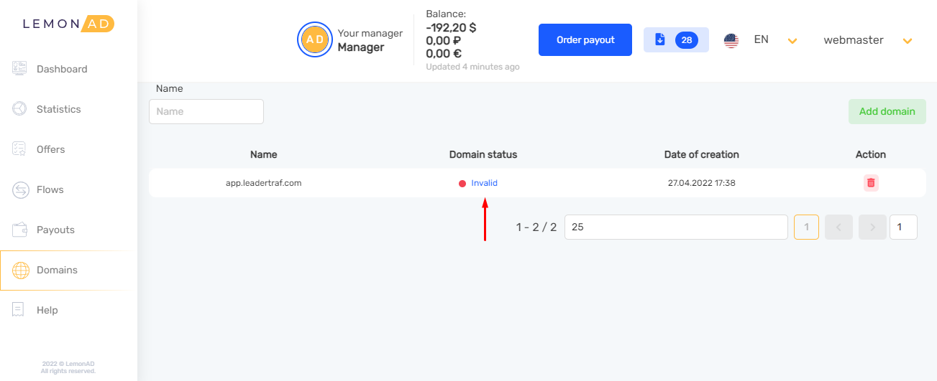This screenshot has width=937, height=381.
Task: Click the manager avatar icon
Action: click(x=315, y=39)
